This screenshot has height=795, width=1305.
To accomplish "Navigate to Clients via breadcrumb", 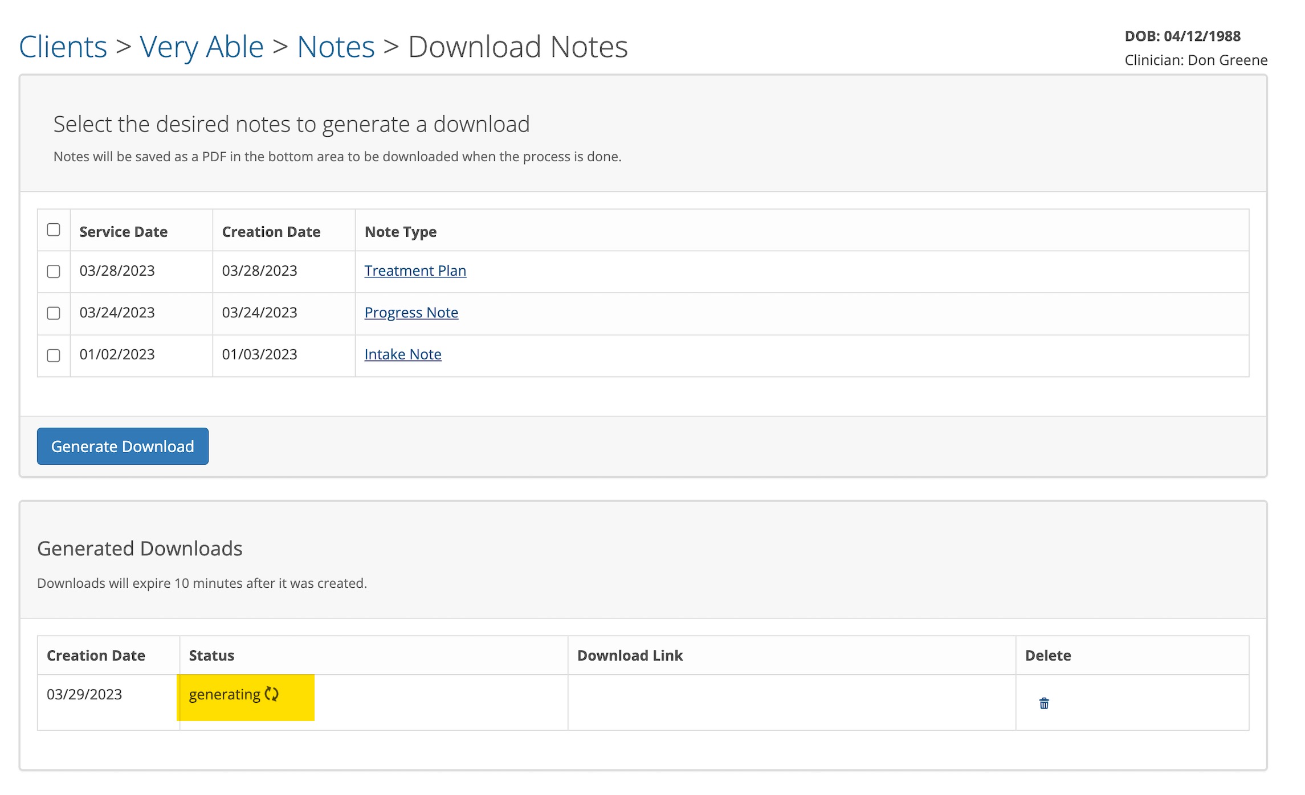I will point(63,46).
